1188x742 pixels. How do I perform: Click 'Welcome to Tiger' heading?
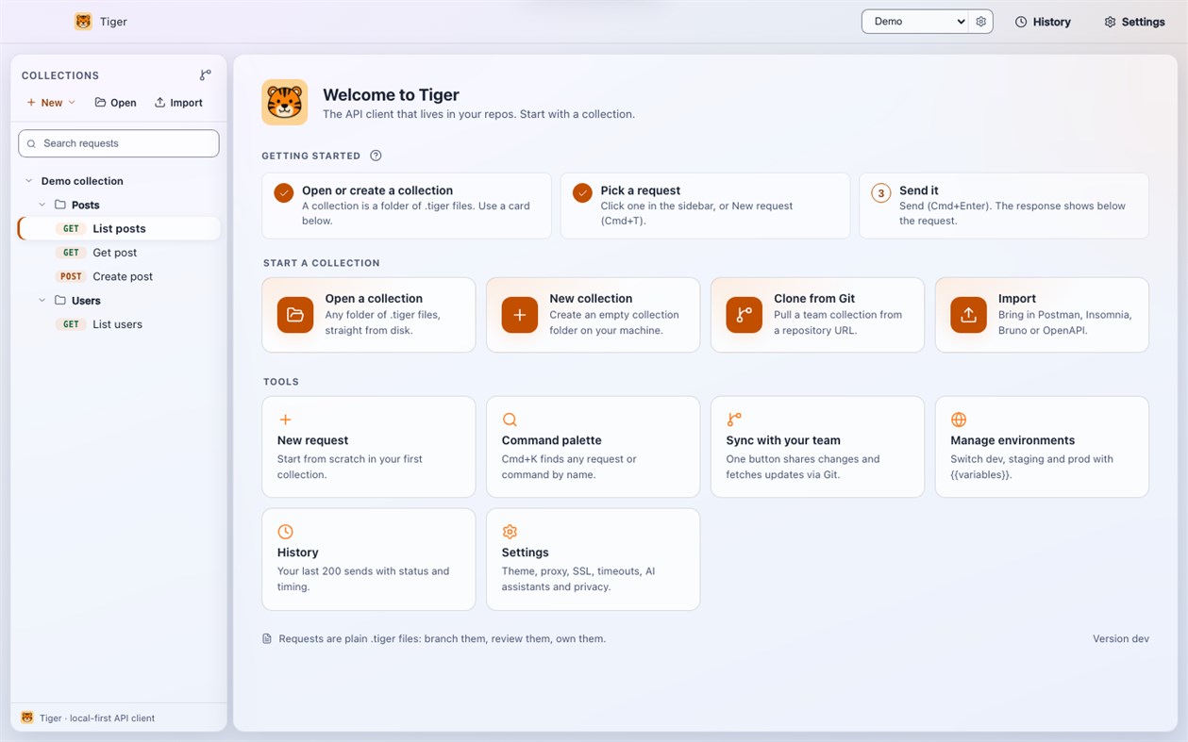[x=391, y=95]
